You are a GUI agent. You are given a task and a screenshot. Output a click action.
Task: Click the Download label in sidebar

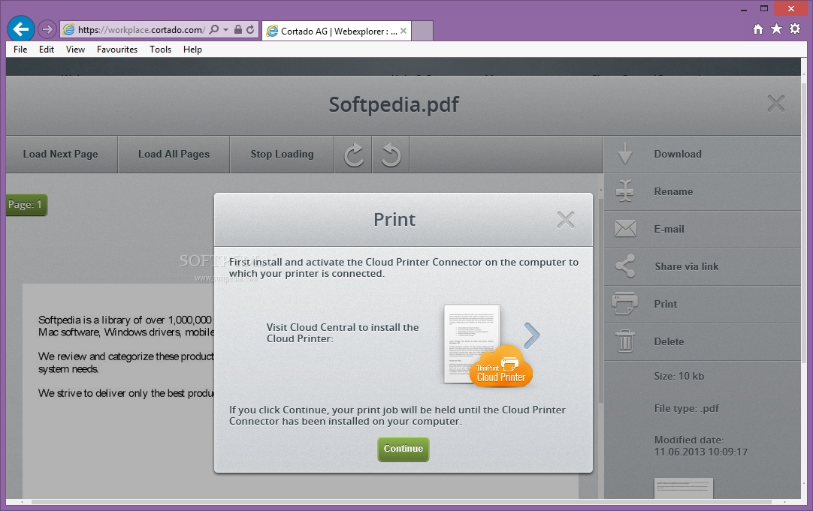click(x=678, y=154)
